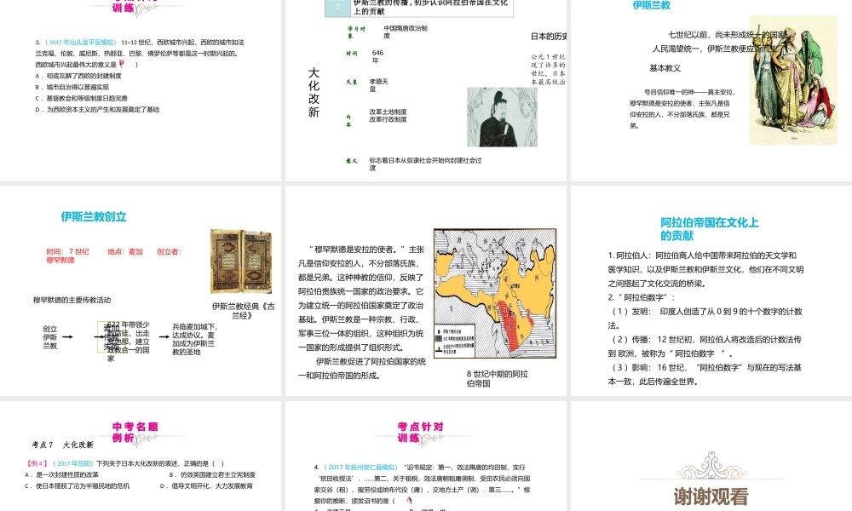Screen dimensions: 852x511
Task: Click the red text 时间：7世纪
Action: [67, 252]
